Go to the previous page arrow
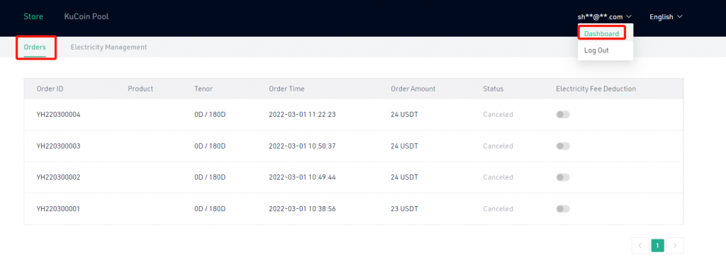Image resolution: width=726 pixels, height=262 pixels. (x=640, y=246)
